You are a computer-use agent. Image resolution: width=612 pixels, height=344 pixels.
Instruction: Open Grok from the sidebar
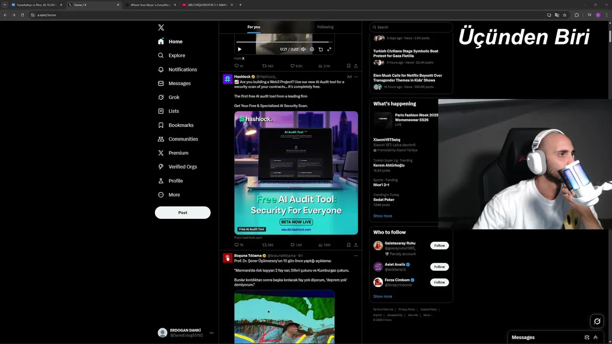coord(169,97)
